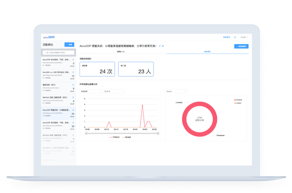Screen dimensions: 292x193
Task: Toggle the Facebook item in the donut legend
Action: pyautogui.click(x=238, y=100)
